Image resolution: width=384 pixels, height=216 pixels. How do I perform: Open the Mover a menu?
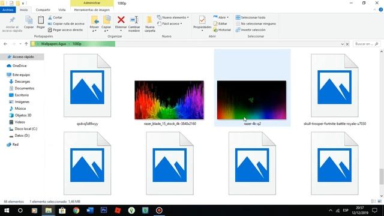(94, 24)
